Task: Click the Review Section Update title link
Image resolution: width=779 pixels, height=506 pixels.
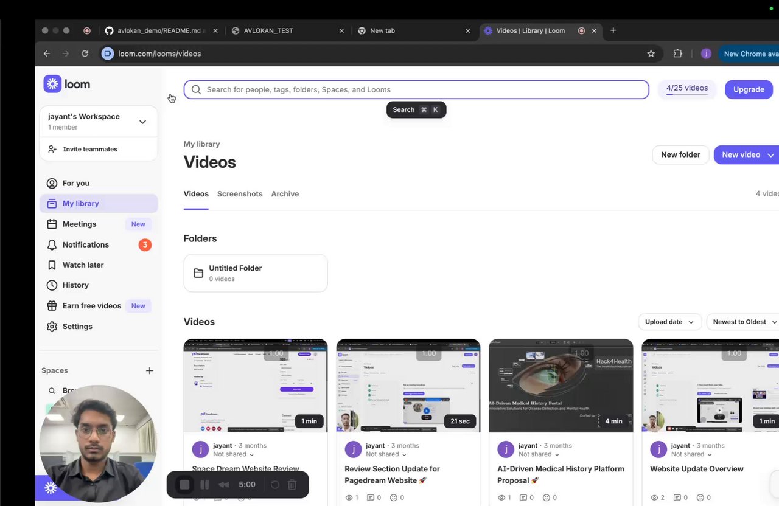Action: click(x=392, y=474)
